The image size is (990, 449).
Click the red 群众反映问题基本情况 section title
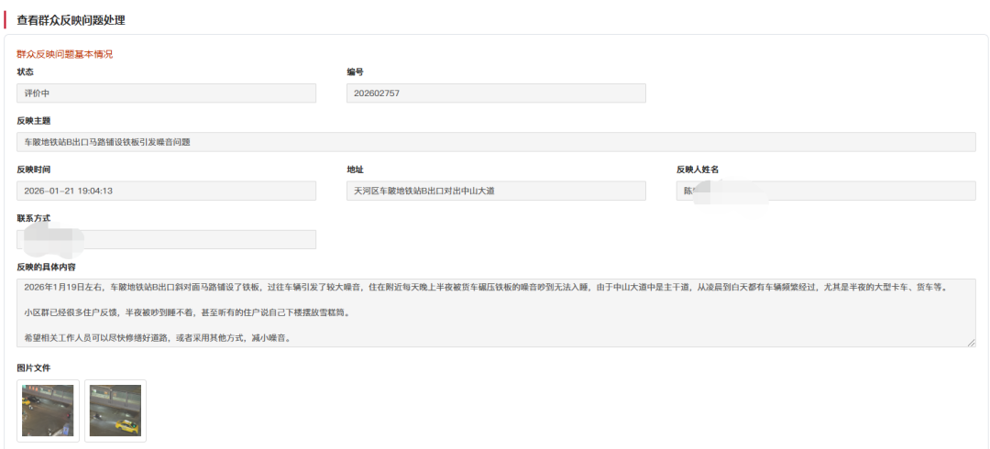click(x=64, y=54)
